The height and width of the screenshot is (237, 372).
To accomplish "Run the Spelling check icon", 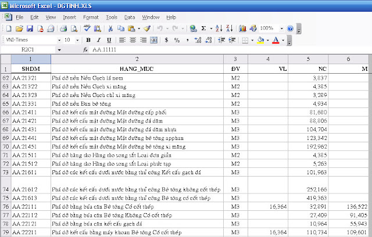I will pos(87,28).
